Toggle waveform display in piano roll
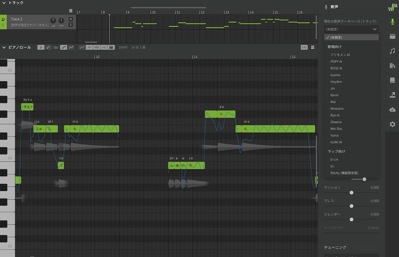This screenshot has width=399, height=257. [x=96, y=47]
